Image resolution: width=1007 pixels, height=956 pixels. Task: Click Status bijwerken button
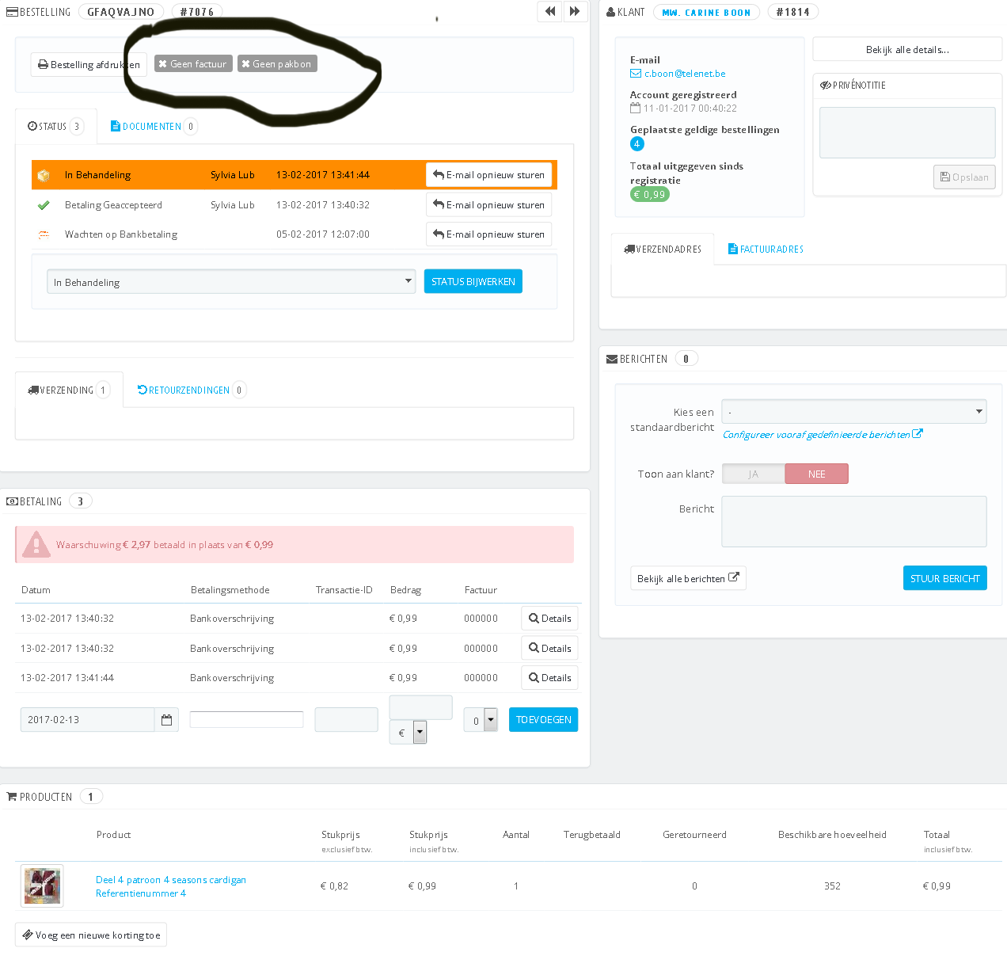coord(473,281)
